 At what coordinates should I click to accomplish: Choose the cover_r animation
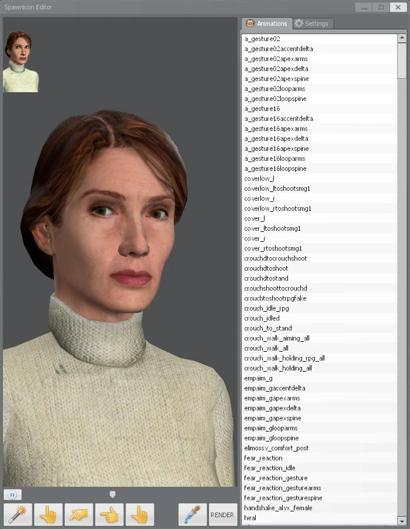click(x=319, y=238)
